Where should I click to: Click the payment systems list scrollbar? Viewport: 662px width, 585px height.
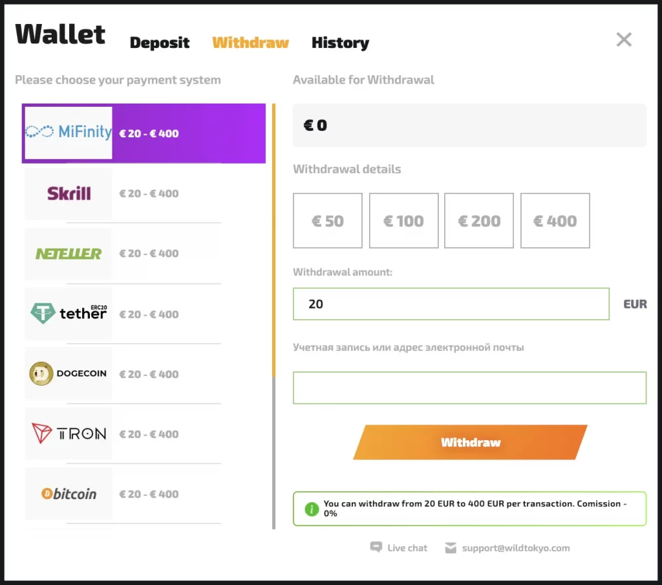point(273,316)
